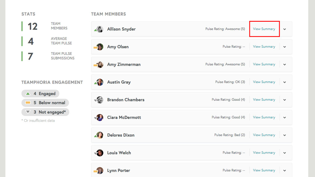Click Brandon Chambers' avatar icon

pyautogui.click(x=100, y=100)
